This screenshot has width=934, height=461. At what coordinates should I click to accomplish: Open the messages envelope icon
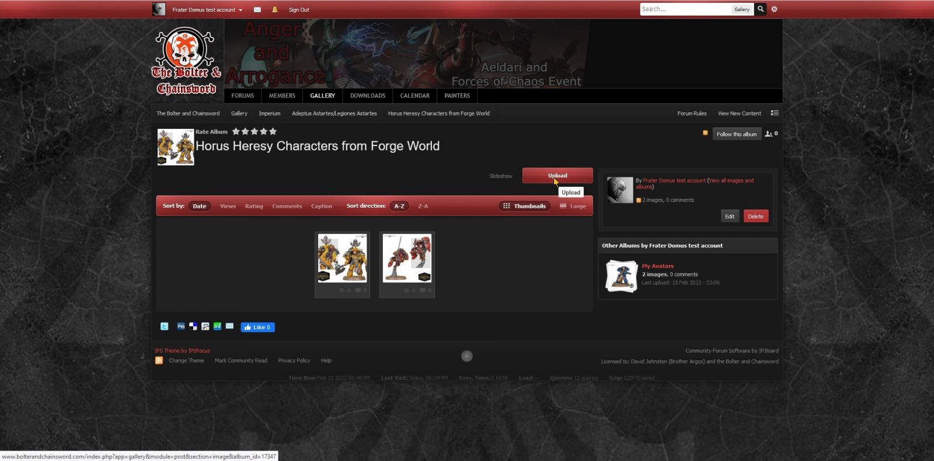pos(257,10)
